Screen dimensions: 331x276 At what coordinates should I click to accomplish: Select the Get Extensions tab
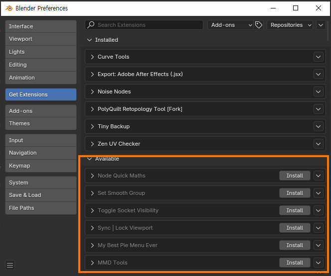point(41,94)
